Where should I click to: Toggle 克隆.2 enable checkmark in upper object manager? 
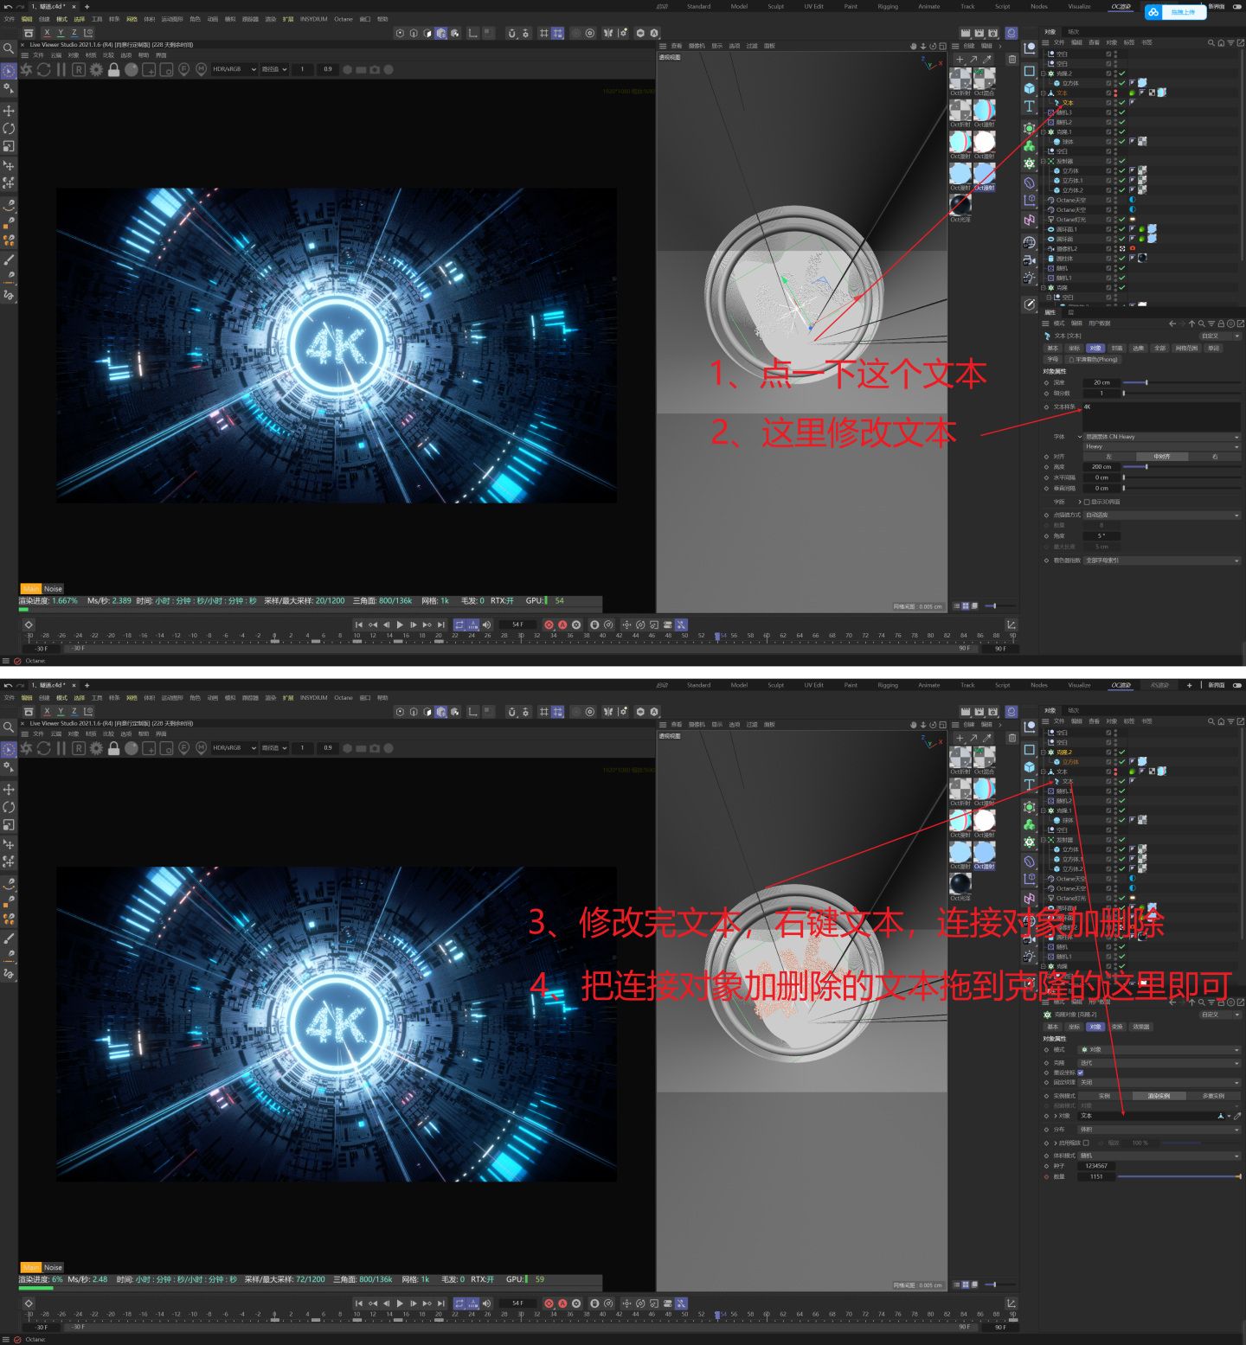click(x=1122, y=74)
